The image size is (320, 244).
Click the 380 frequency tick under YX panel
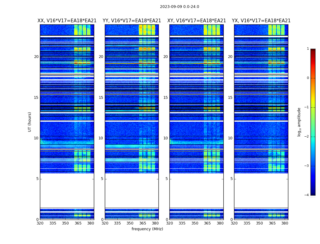point(285,223)
